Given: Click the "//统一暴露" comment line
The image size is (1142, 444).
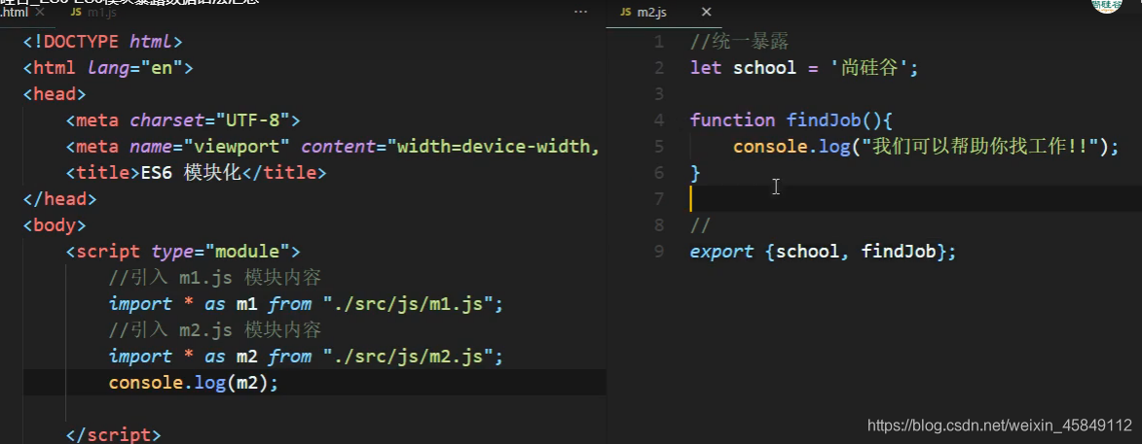Looking at the screenshot, I should pos(739,42).
